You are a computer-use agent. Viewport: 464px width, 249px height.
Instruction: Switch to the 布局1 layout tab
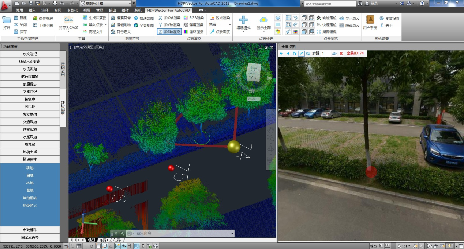pyautogui.click(x=102, y=240)
